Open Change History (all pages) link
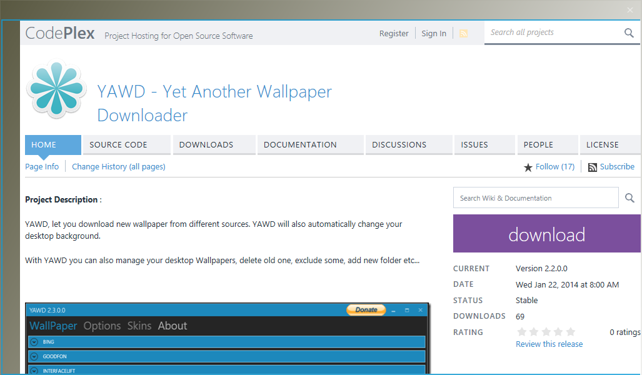Screen dimensions: 642x375 point(119,167)
